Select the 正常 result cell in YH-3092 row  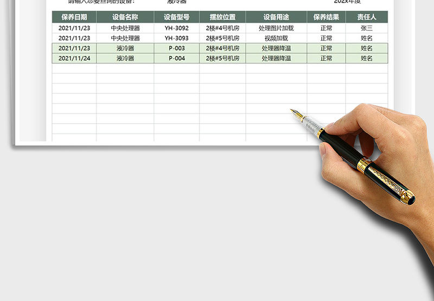[326, 28]
